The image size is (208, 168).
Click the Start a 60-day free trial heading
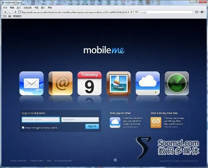[164, 113]
